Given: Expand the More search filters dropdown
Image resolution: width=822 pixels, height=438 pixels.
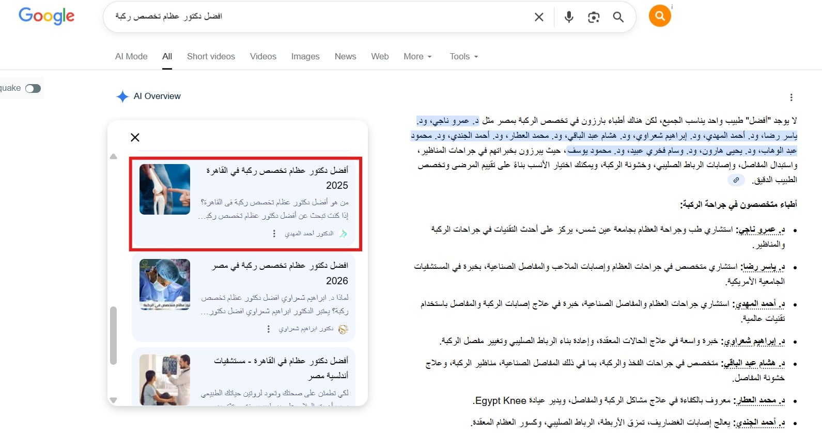Looking at the screenshot, I should pos(417,56).
